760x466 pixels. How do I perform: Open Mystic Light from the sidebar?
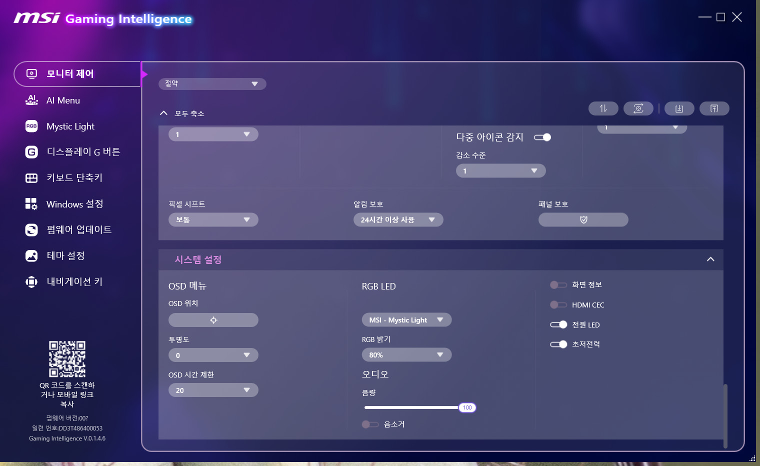point(70,126)
